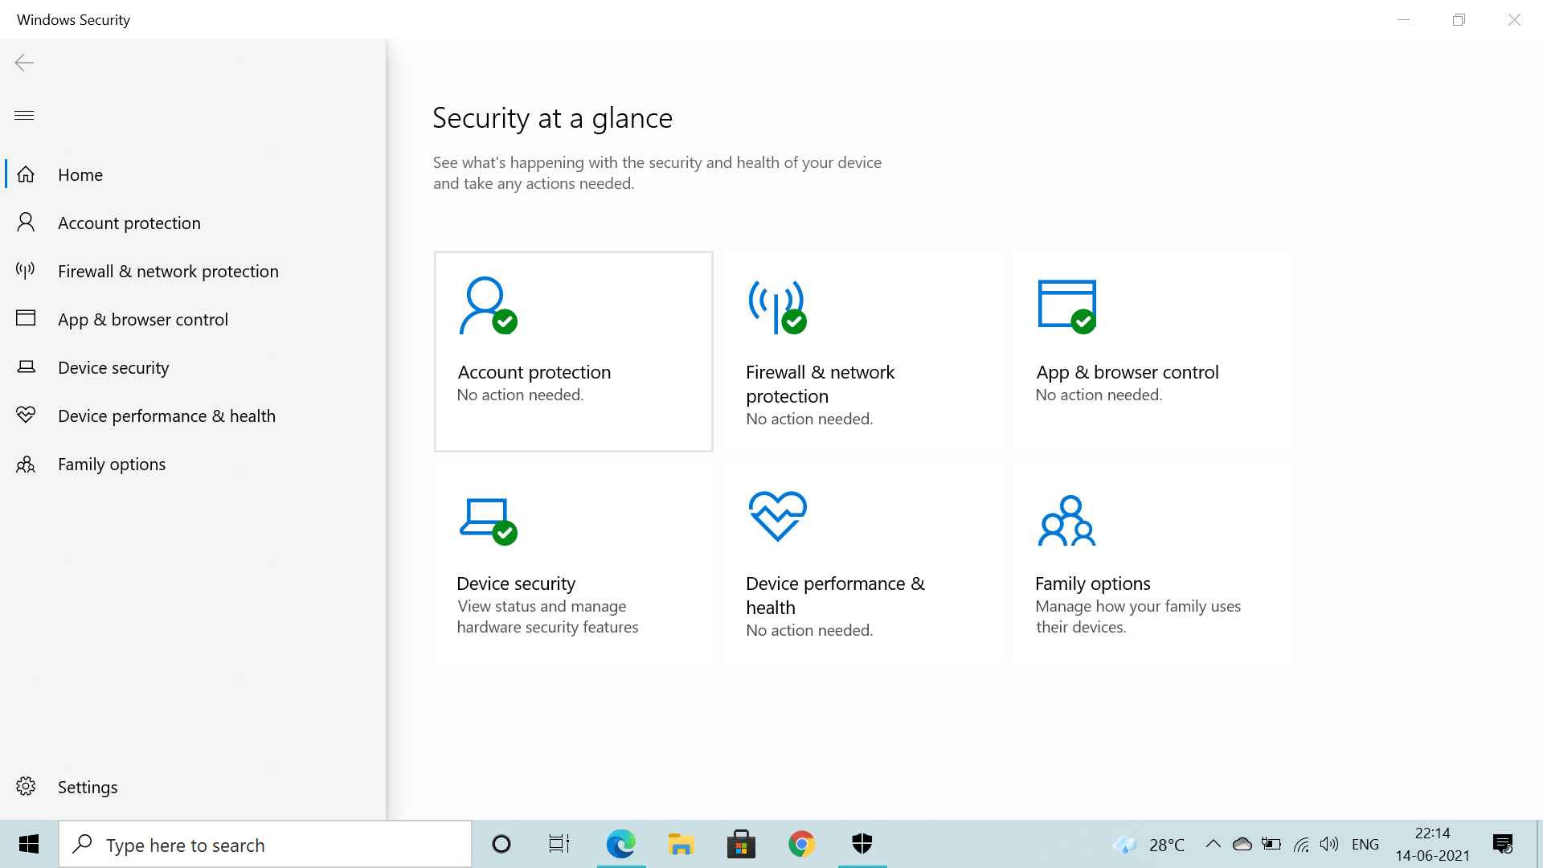The width and height of the screenshot is (1543, 868).
Task: Open the clock and date 22:14
Action: (1432, 844)
